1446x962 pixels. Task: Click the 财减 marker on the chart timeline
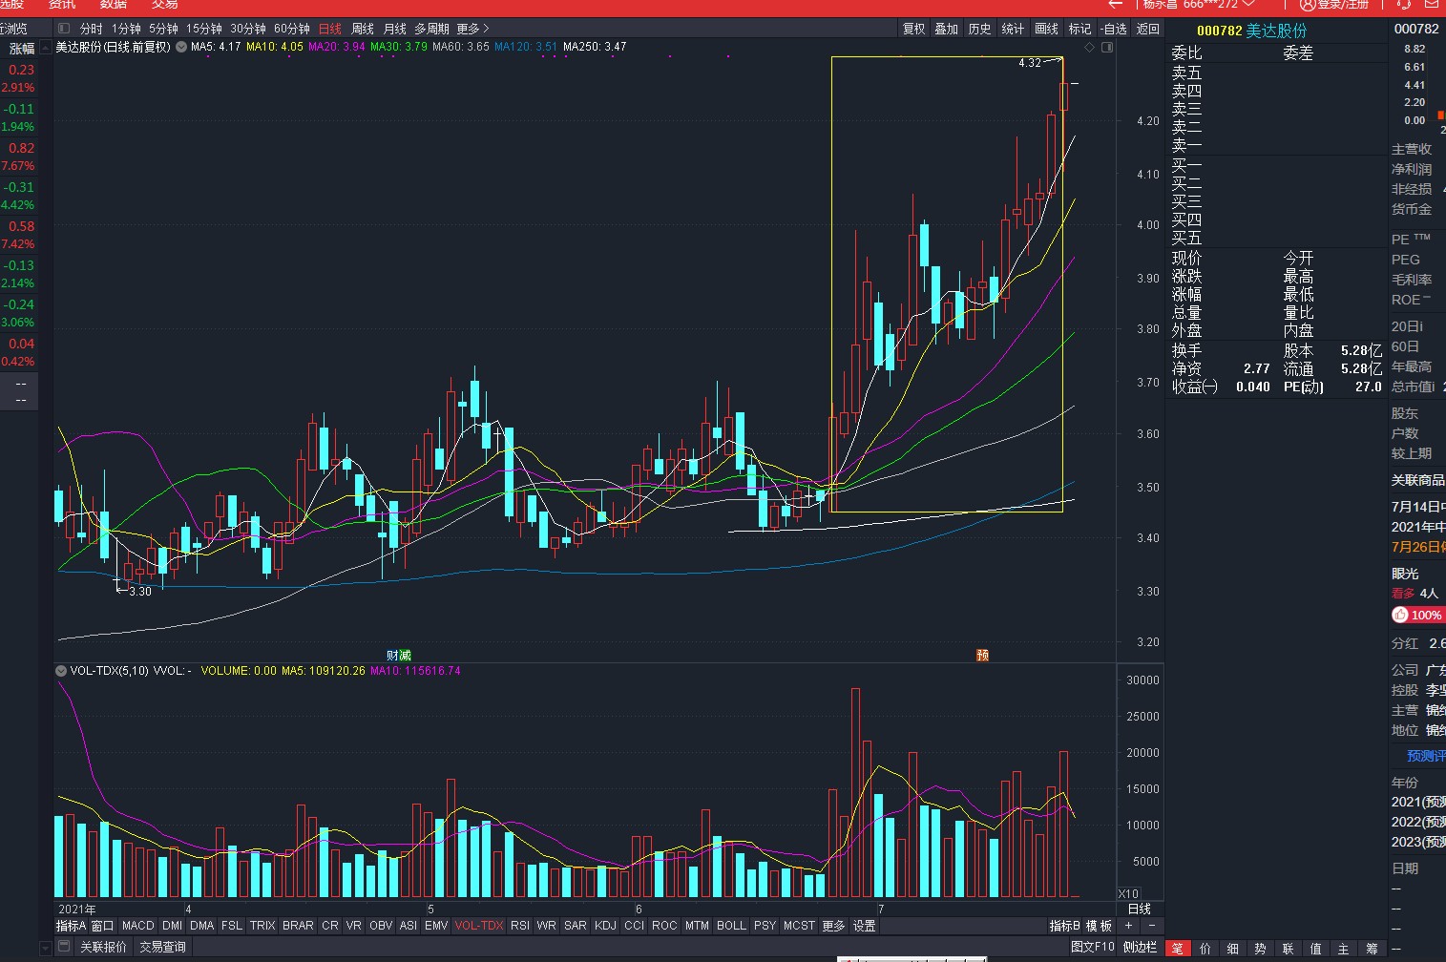pos(398,655)
